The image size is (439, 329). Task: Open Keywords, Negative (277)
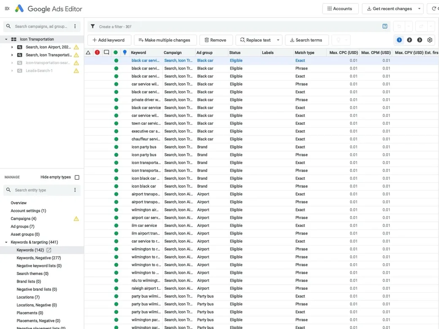(x=39, y=258)
